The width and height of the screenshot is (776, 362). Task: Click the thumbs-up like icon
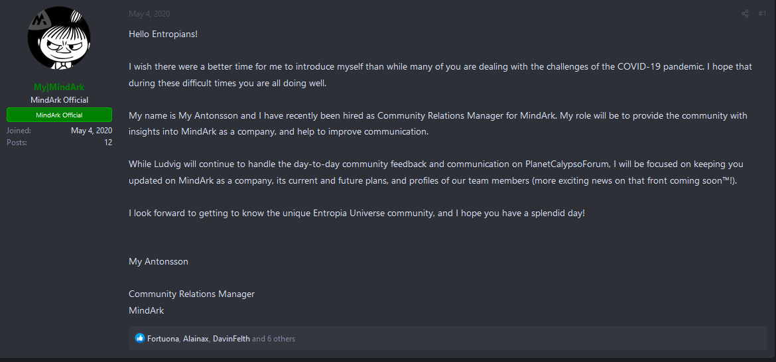(x=139, y=338)
